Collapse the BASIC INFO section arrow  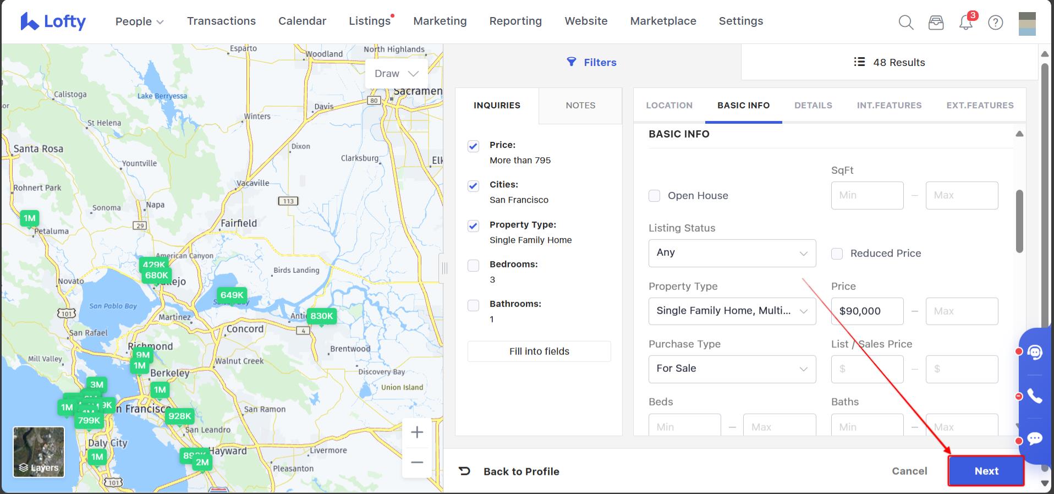(x=1019, y=134)
